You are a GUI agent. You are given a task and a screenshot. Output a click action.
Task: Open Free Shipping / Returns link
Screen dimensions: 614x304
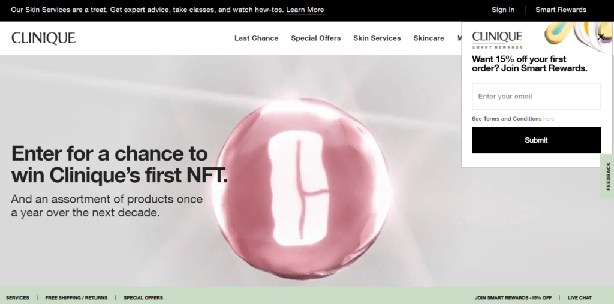[x=76, y=298]
